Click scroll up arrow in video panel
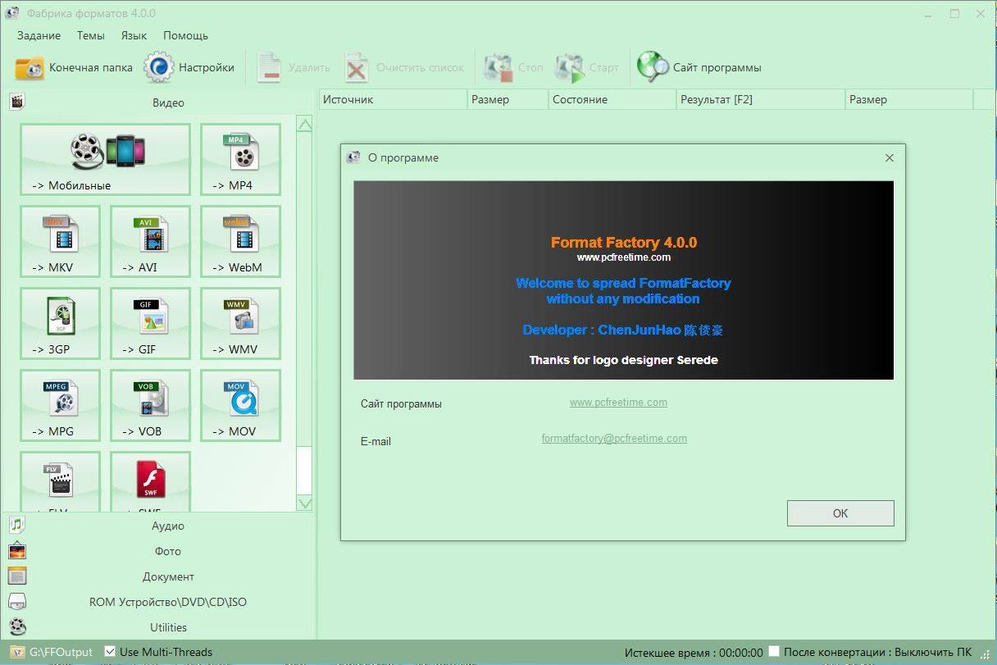997x665 pixels. coord(304,125)
